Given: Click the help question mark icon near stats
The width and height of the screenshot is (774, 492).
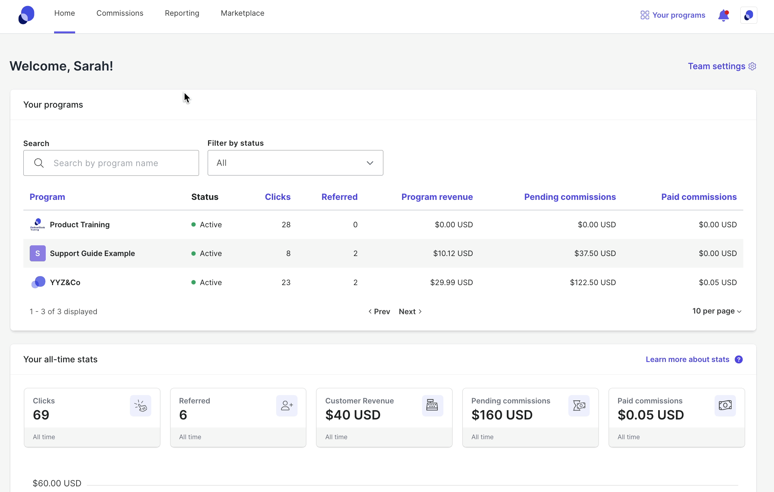Looking at the screenshot, I should [739, 359].
